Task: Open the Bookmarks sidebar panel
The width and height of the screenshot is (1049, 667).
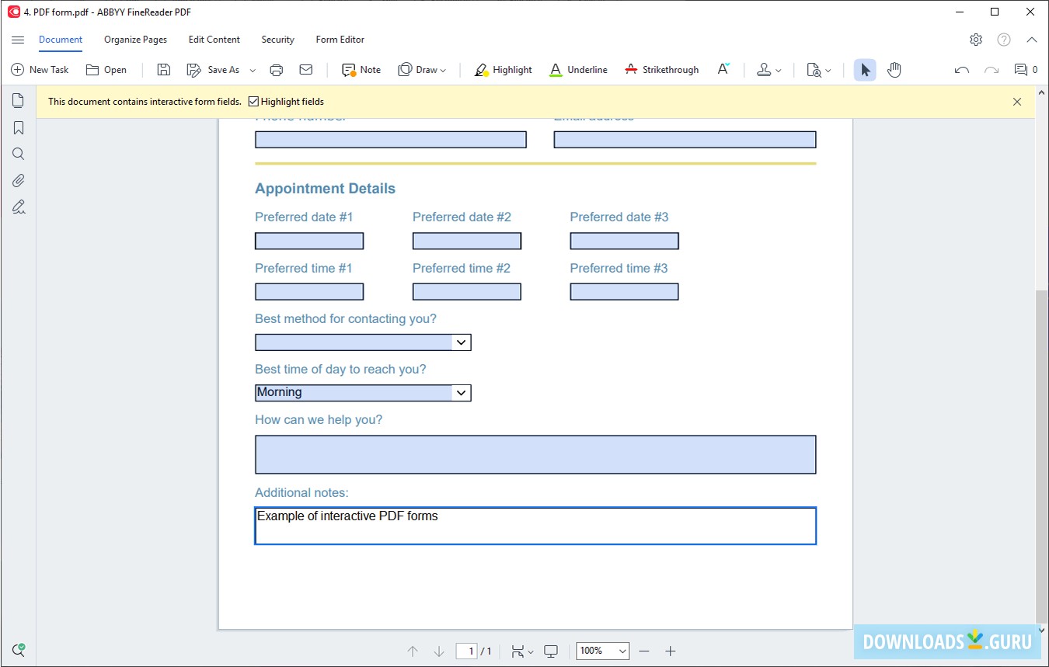Action: pos(19,127)
